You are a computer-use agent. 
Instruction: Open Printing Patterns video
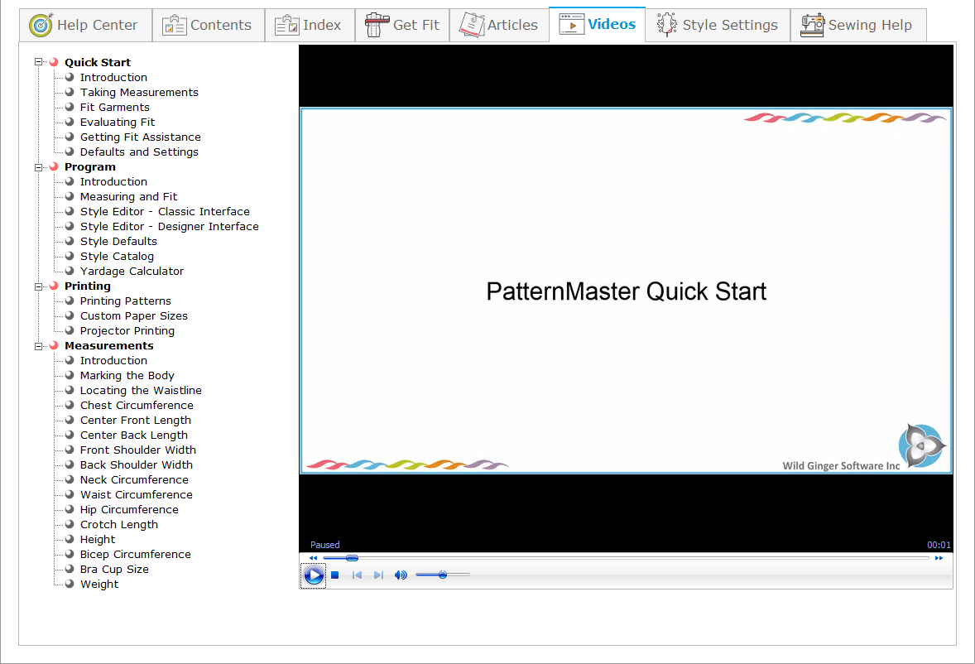pos(126,301)
